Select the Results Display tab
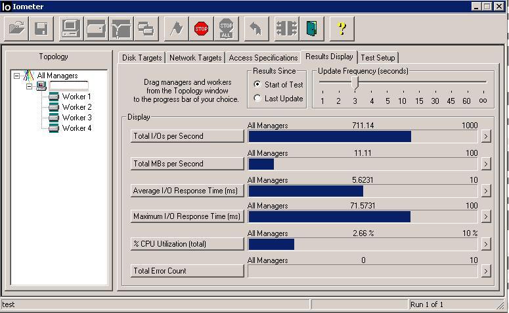Viewport: 509px width, 313px height. (329, 57)
